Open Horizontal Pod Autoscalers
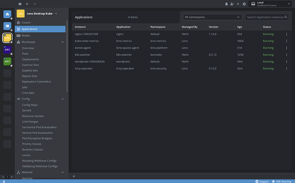 click(x=39, y=127)
